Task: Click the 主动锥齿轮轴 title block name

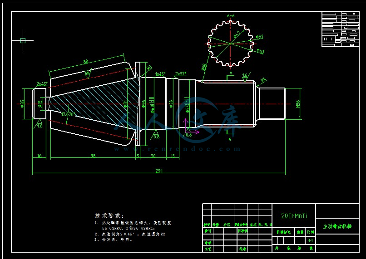Action: [337, 226]
